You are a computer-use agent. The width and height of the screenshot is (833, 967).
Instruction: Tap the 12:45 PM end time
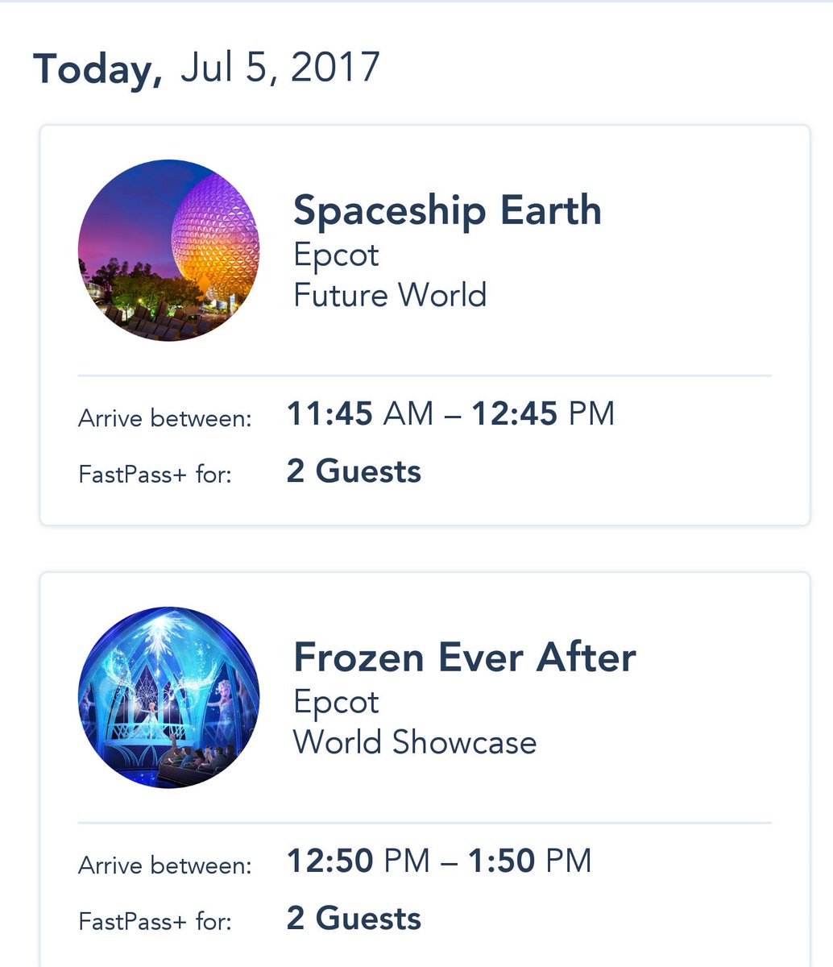click(542, 414)
